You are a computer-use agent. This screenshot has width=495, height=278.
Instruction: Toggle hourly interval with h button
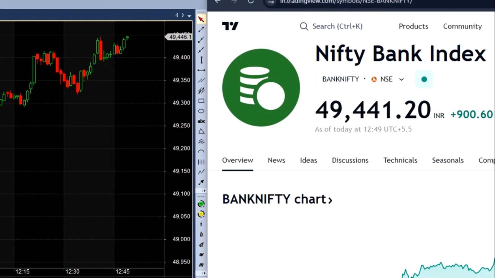[201, 234]
